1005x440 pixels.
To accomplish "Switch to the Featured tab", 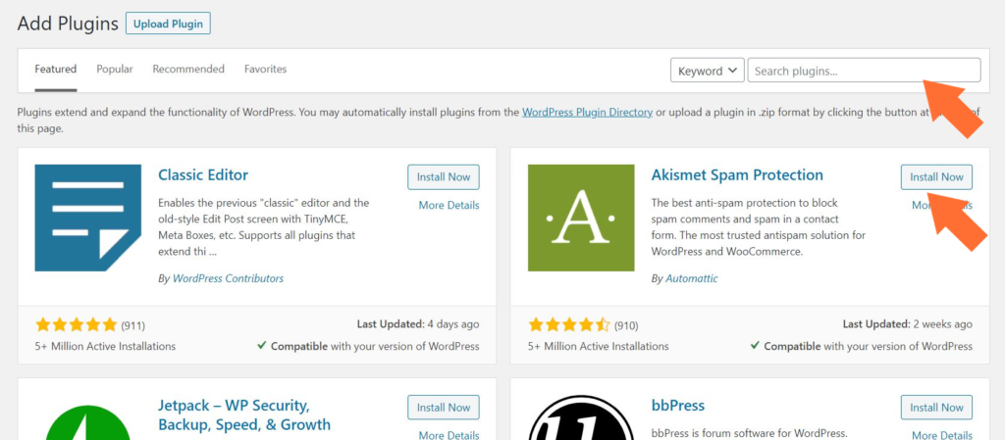I will pyautogui.click(x=56, y=69).
